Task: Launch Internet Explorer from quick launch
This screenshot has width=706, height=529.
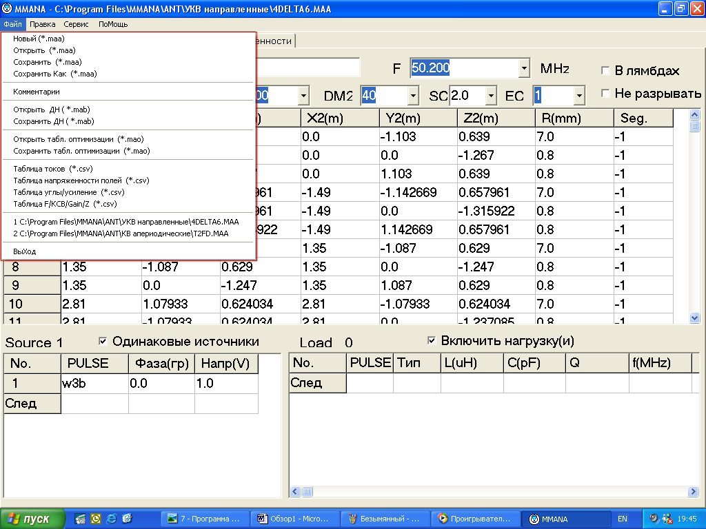Action: coord(111,519)
